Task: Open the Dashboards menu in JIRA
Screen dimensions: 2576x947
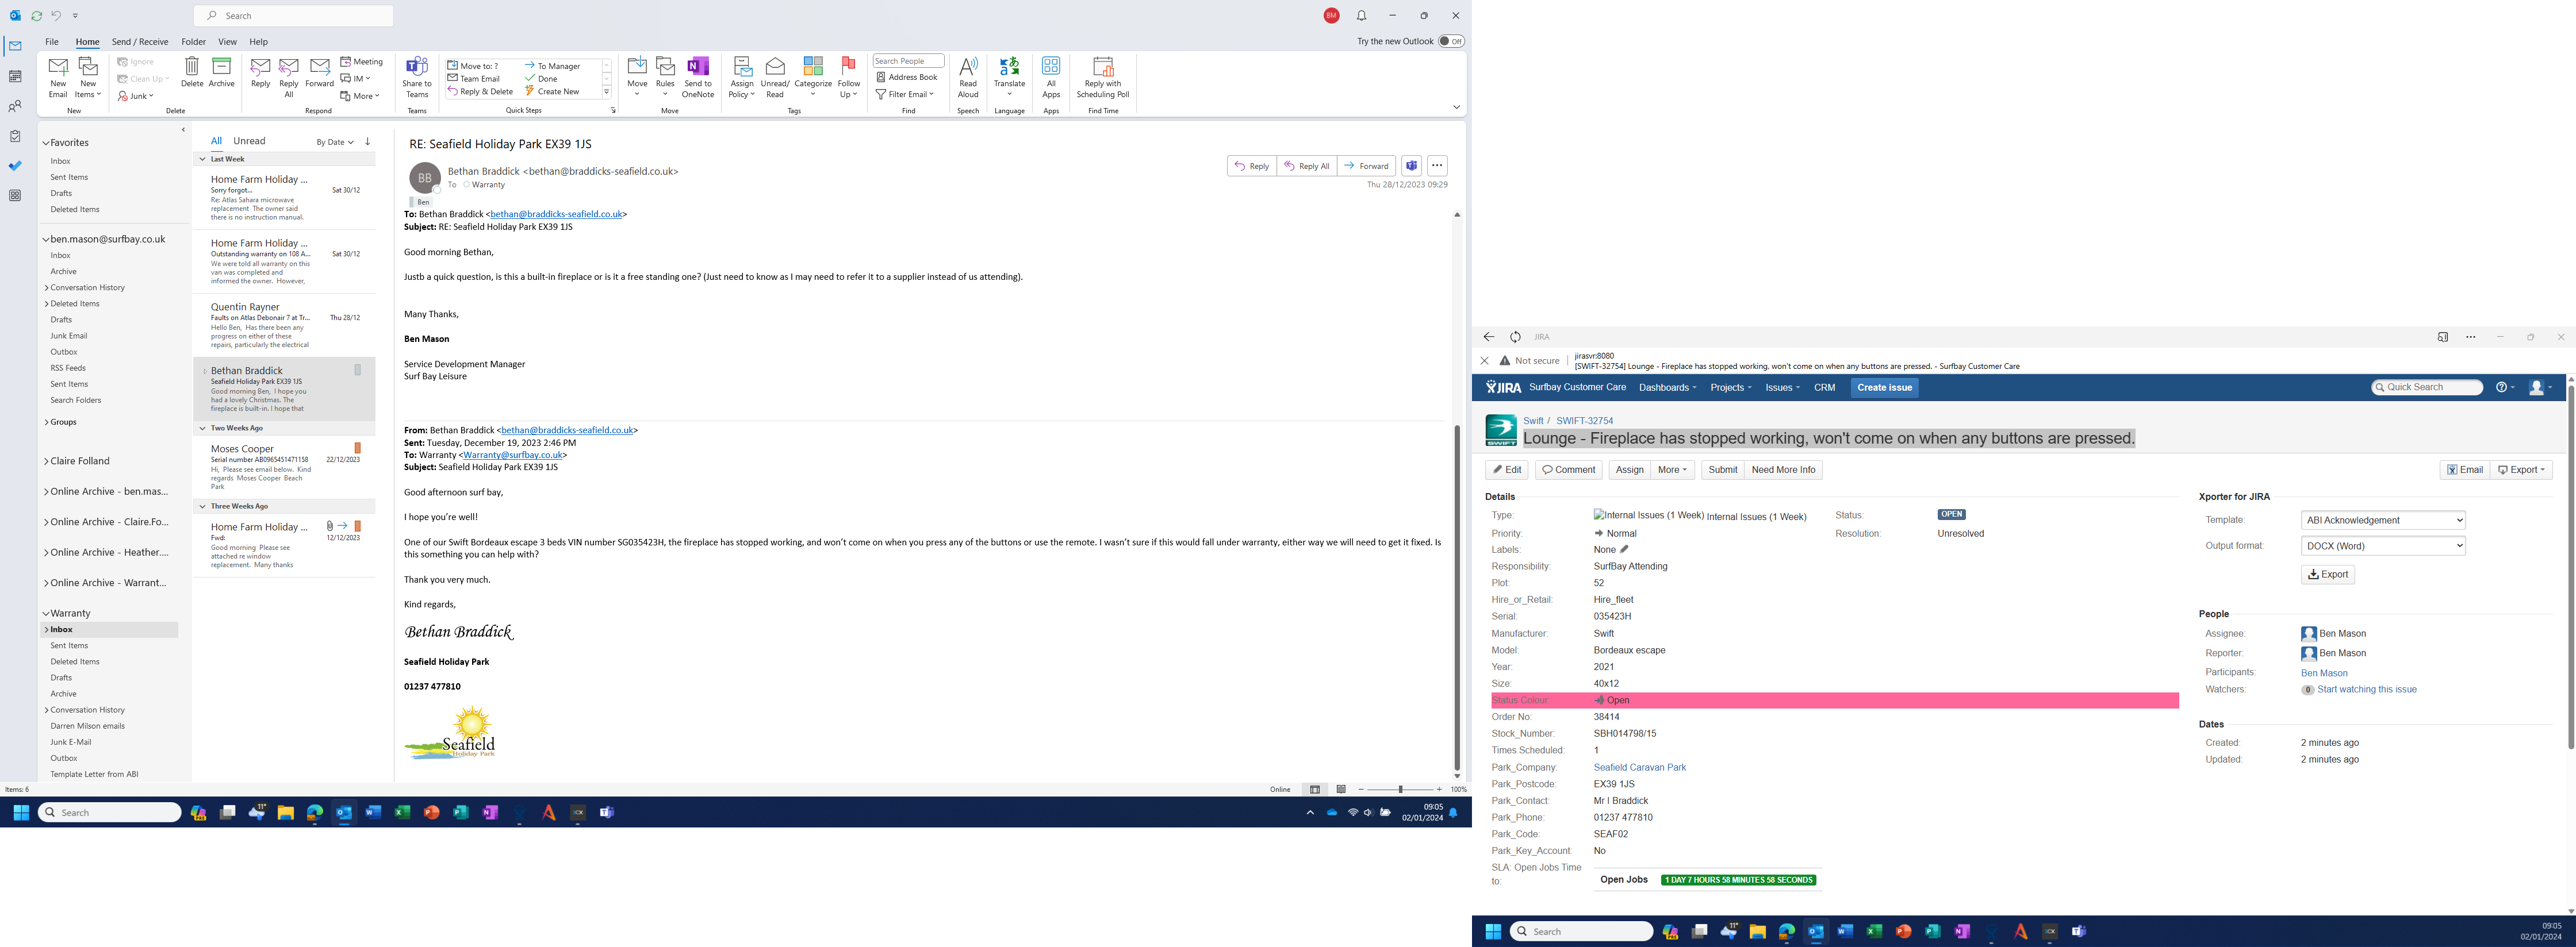Action: pyautogui.click(x=1667, y=387)
